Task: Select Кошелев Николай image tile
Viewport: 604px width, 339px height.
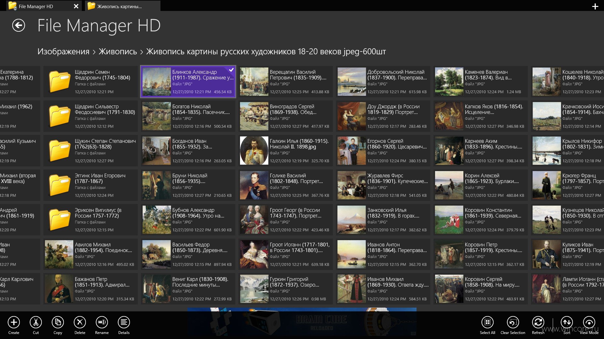Action: (568, 82)
